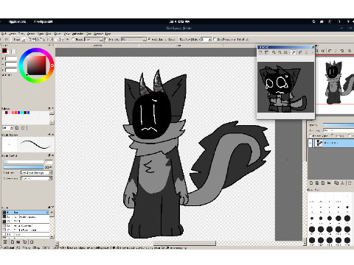
Task: Toggle the checkbox right after the snap settings icon
Action: [73, 39]
